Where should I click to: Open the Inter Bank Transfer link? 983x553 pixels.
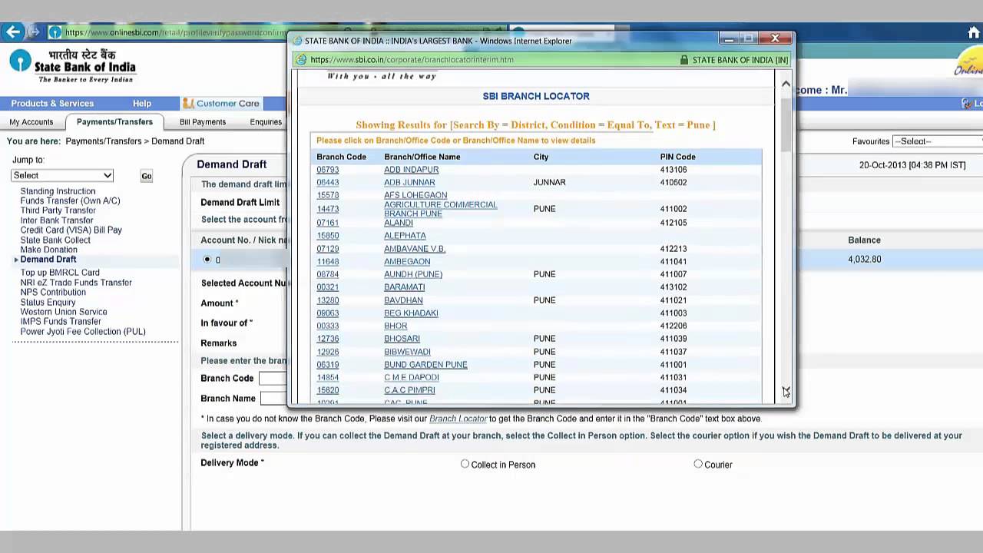tap(57, 220)
